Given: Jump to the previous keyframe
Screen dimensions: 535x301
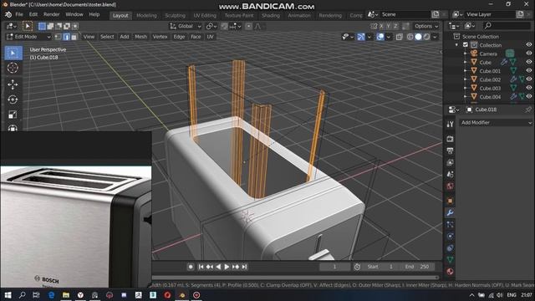Looking at the screenshot, I should (210, 267).
